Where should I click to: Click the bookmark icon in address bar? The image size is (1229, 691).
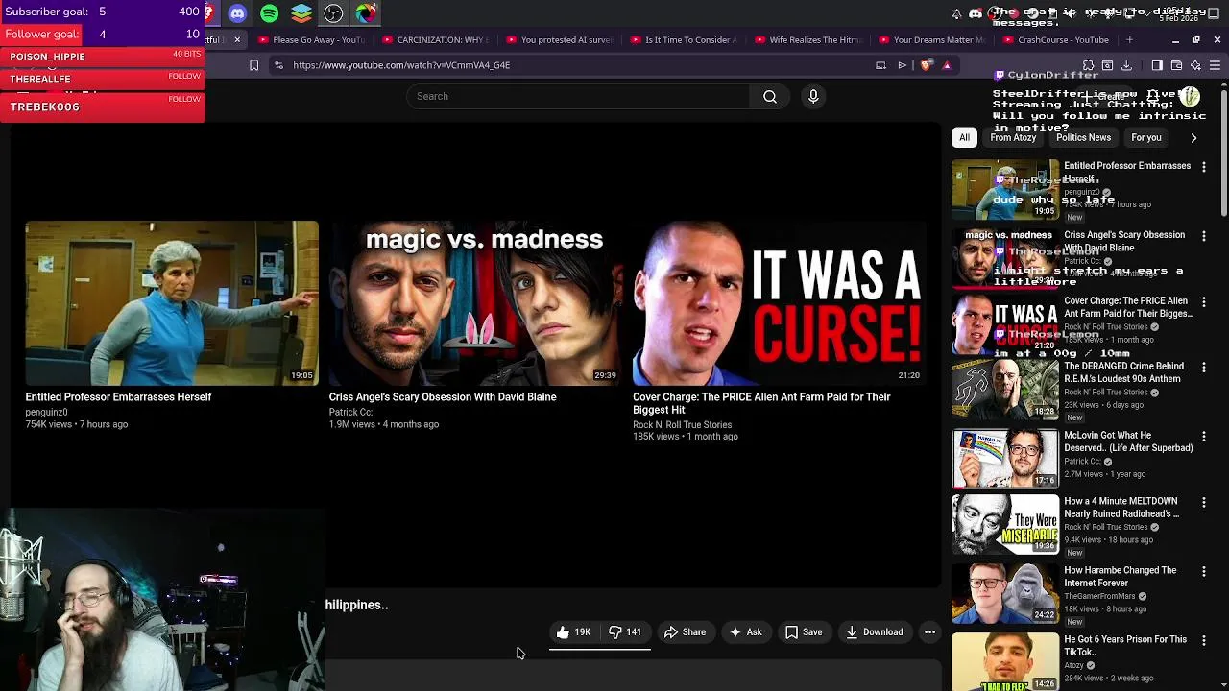(253, 65)
